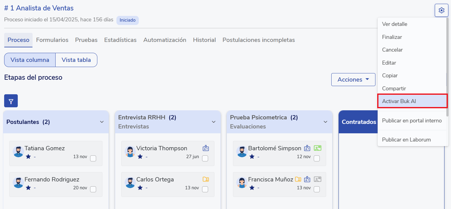Choose Publicar en Laborum from menu
This screenshot has height=209, width=451.
click(406, 140)
